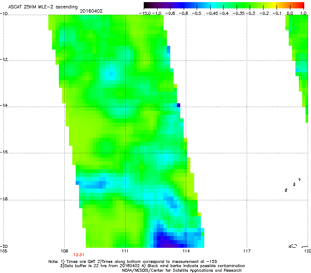Click the "ASCAT 25KM MLE-2 ascending" title
Image resolution: width=311 pixels, height=273 pixels.
pos(43,7)
